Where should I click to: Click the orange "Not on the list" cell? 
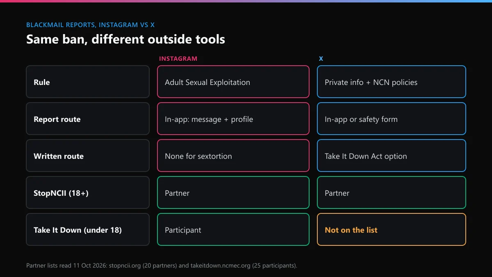(x=392, y=230)
